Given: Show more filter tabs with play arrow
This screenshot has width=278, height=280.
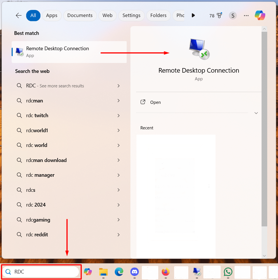Looking at the screenshot, I should coord(193,15).
